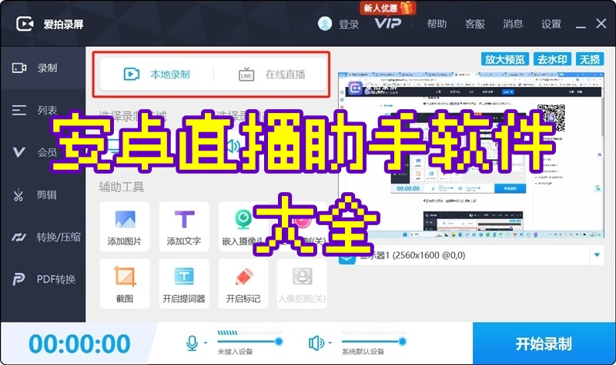Expand the 显示器1 display dropdown arrow

[x=597, y=255]
